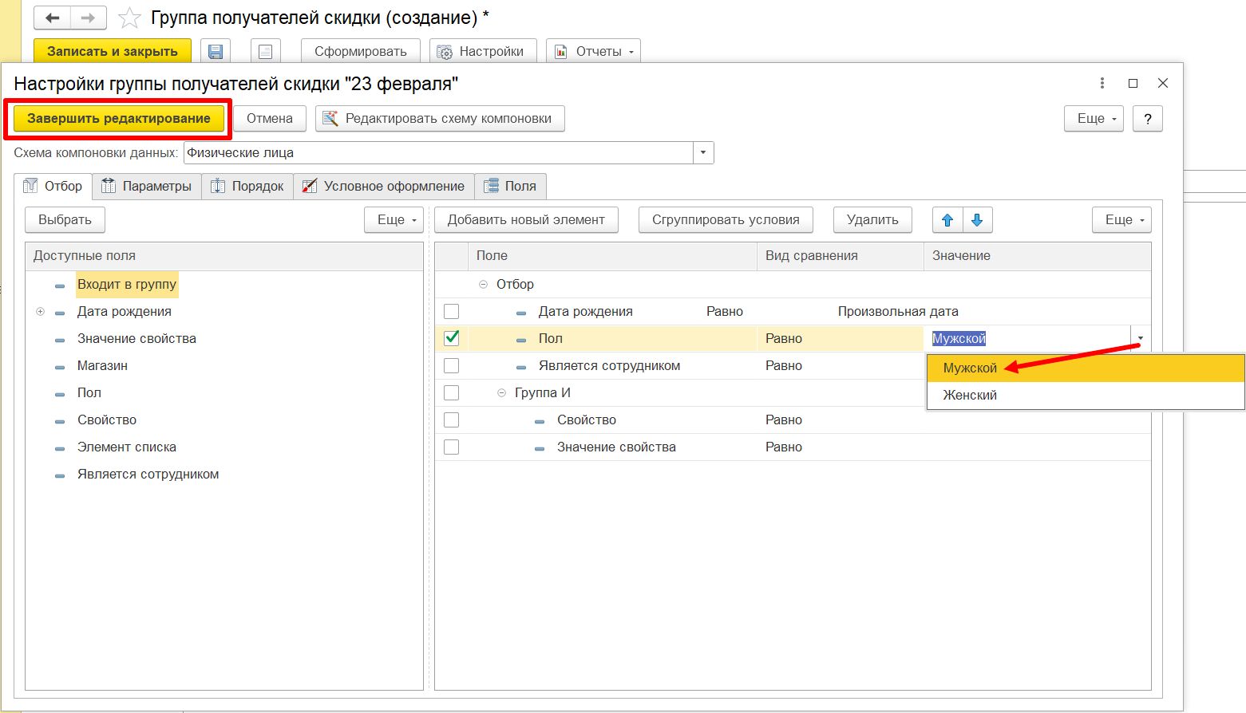Move filter element up with blue arrow
Viewport: 1246px width, 713px height.
[947, 220]
